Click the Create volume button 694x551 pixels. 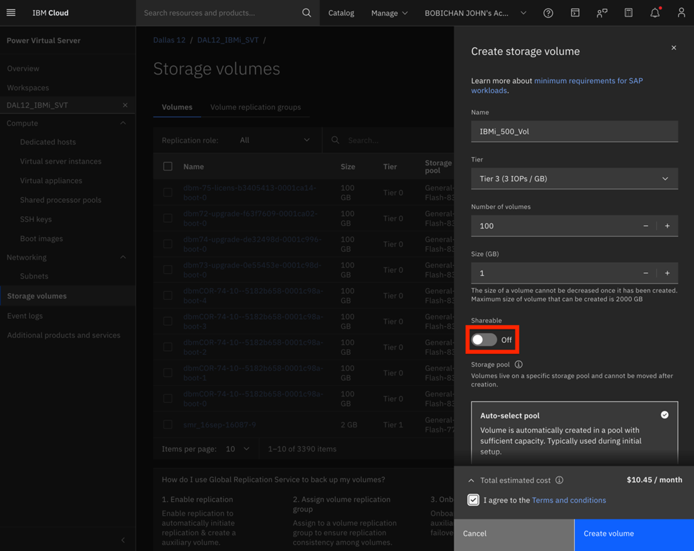[x=608, y=533]
